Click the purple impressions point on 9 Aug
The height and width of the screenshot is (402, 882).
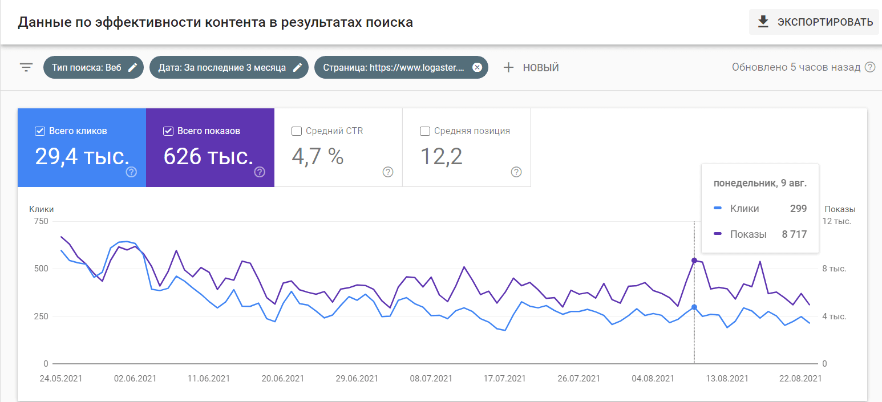pos(694,261)
